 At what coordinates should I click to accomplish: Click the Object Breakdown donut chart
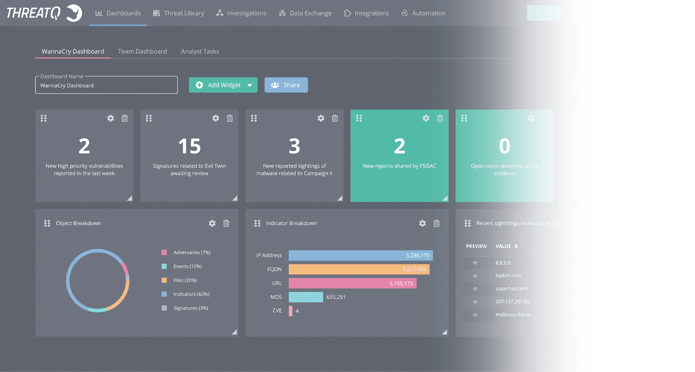pyautogui.click(x=98, y=280)
